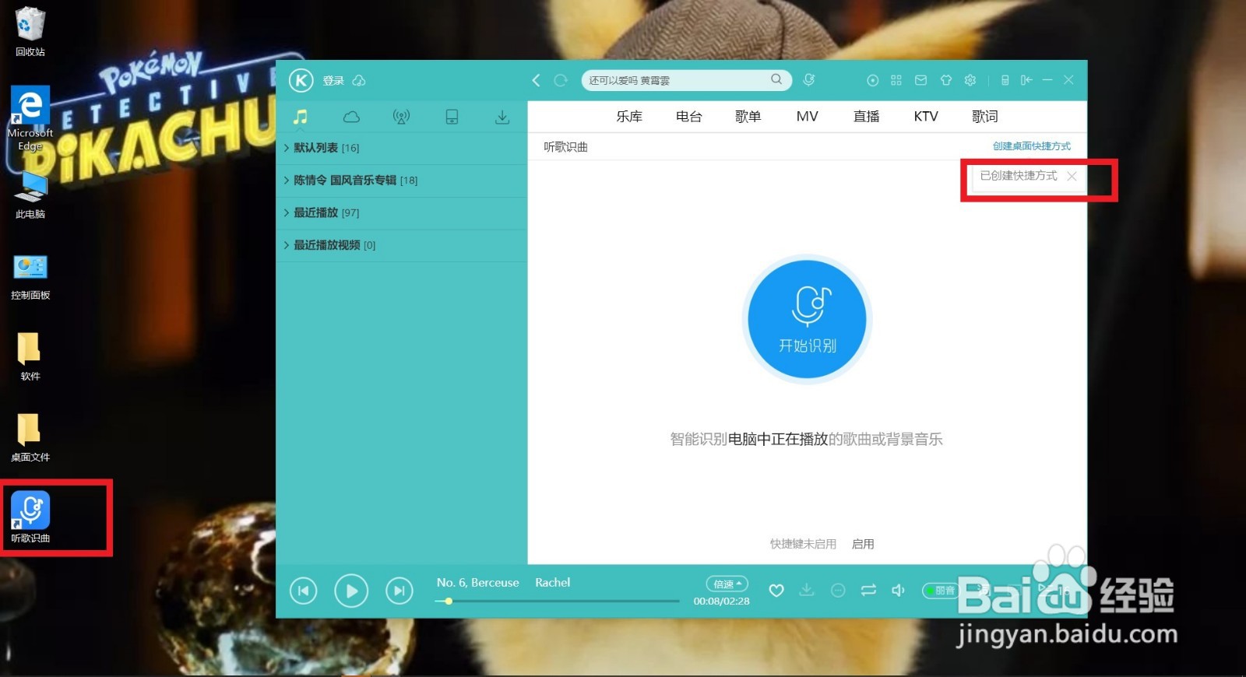Click the Kugou K logo icon

tap(301, 80)
